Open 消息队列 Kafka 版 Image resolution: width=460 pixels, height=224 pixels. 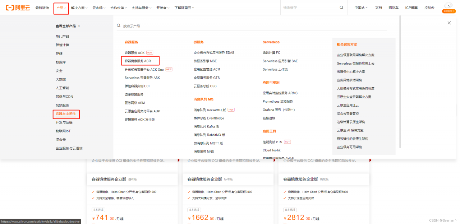pyautogui.click(x=206, y=126)
